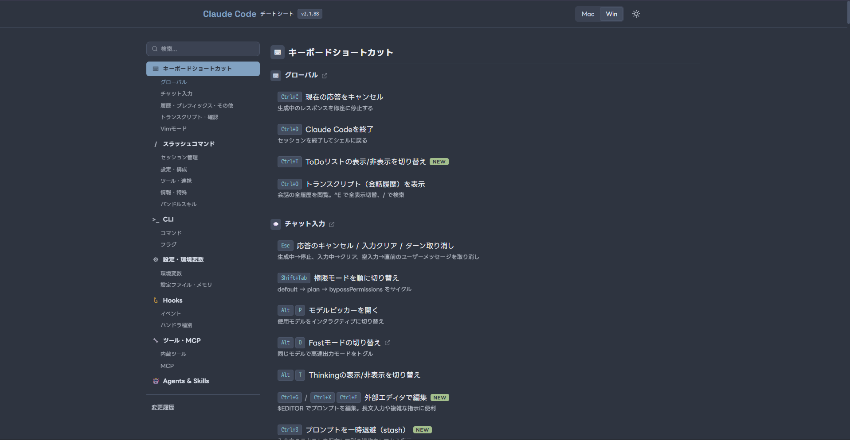Switch shortcut display to Mac
This screenshot has width=850, height=440.
588,14
